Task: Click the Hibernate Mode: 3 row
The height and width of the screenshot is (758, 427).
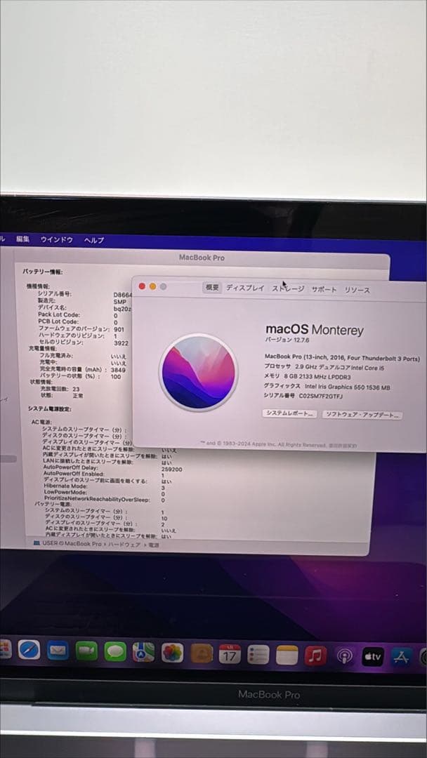Action: click(105, 487)
